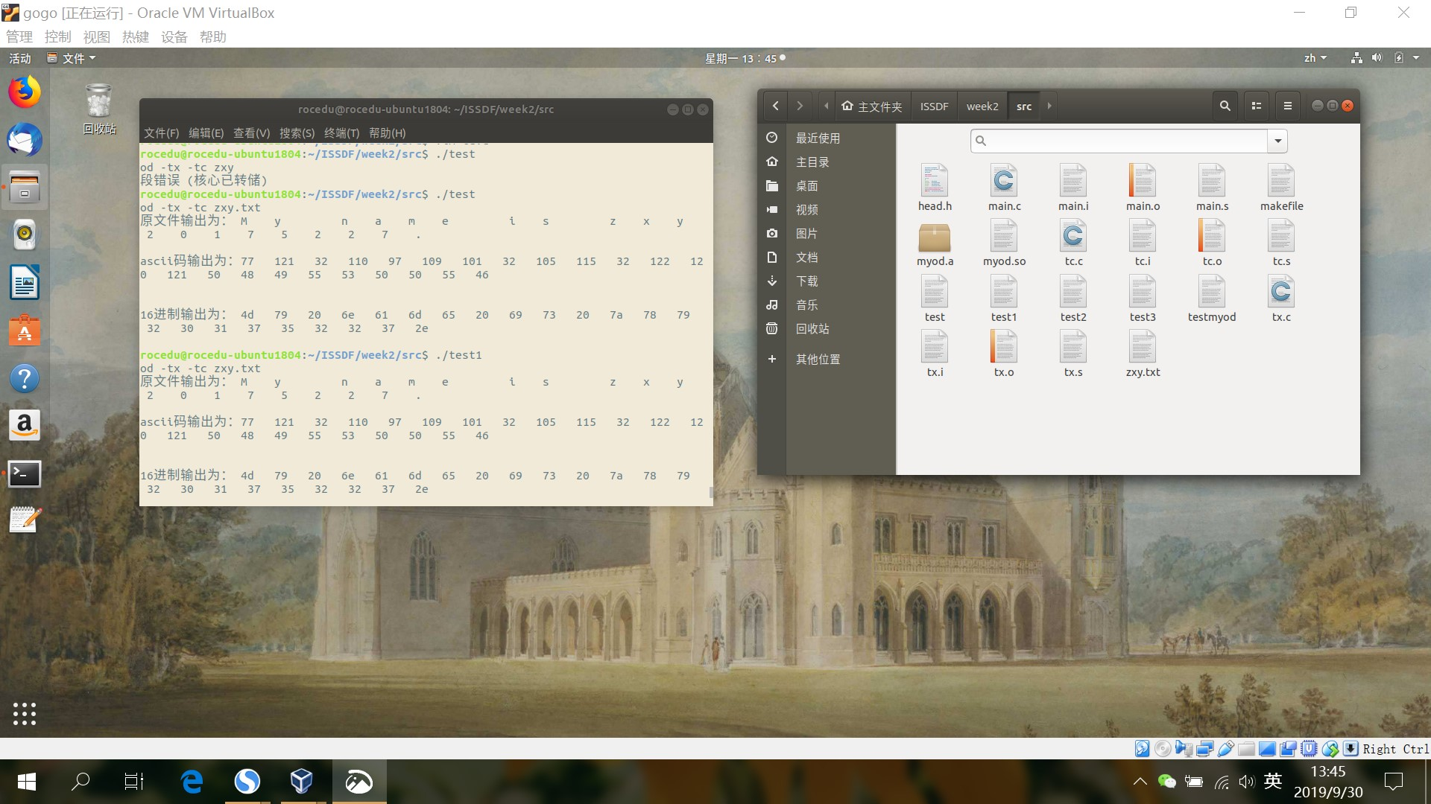Open terminal 编辑(E) menu
1431x804 pixels.
[206, 133]
